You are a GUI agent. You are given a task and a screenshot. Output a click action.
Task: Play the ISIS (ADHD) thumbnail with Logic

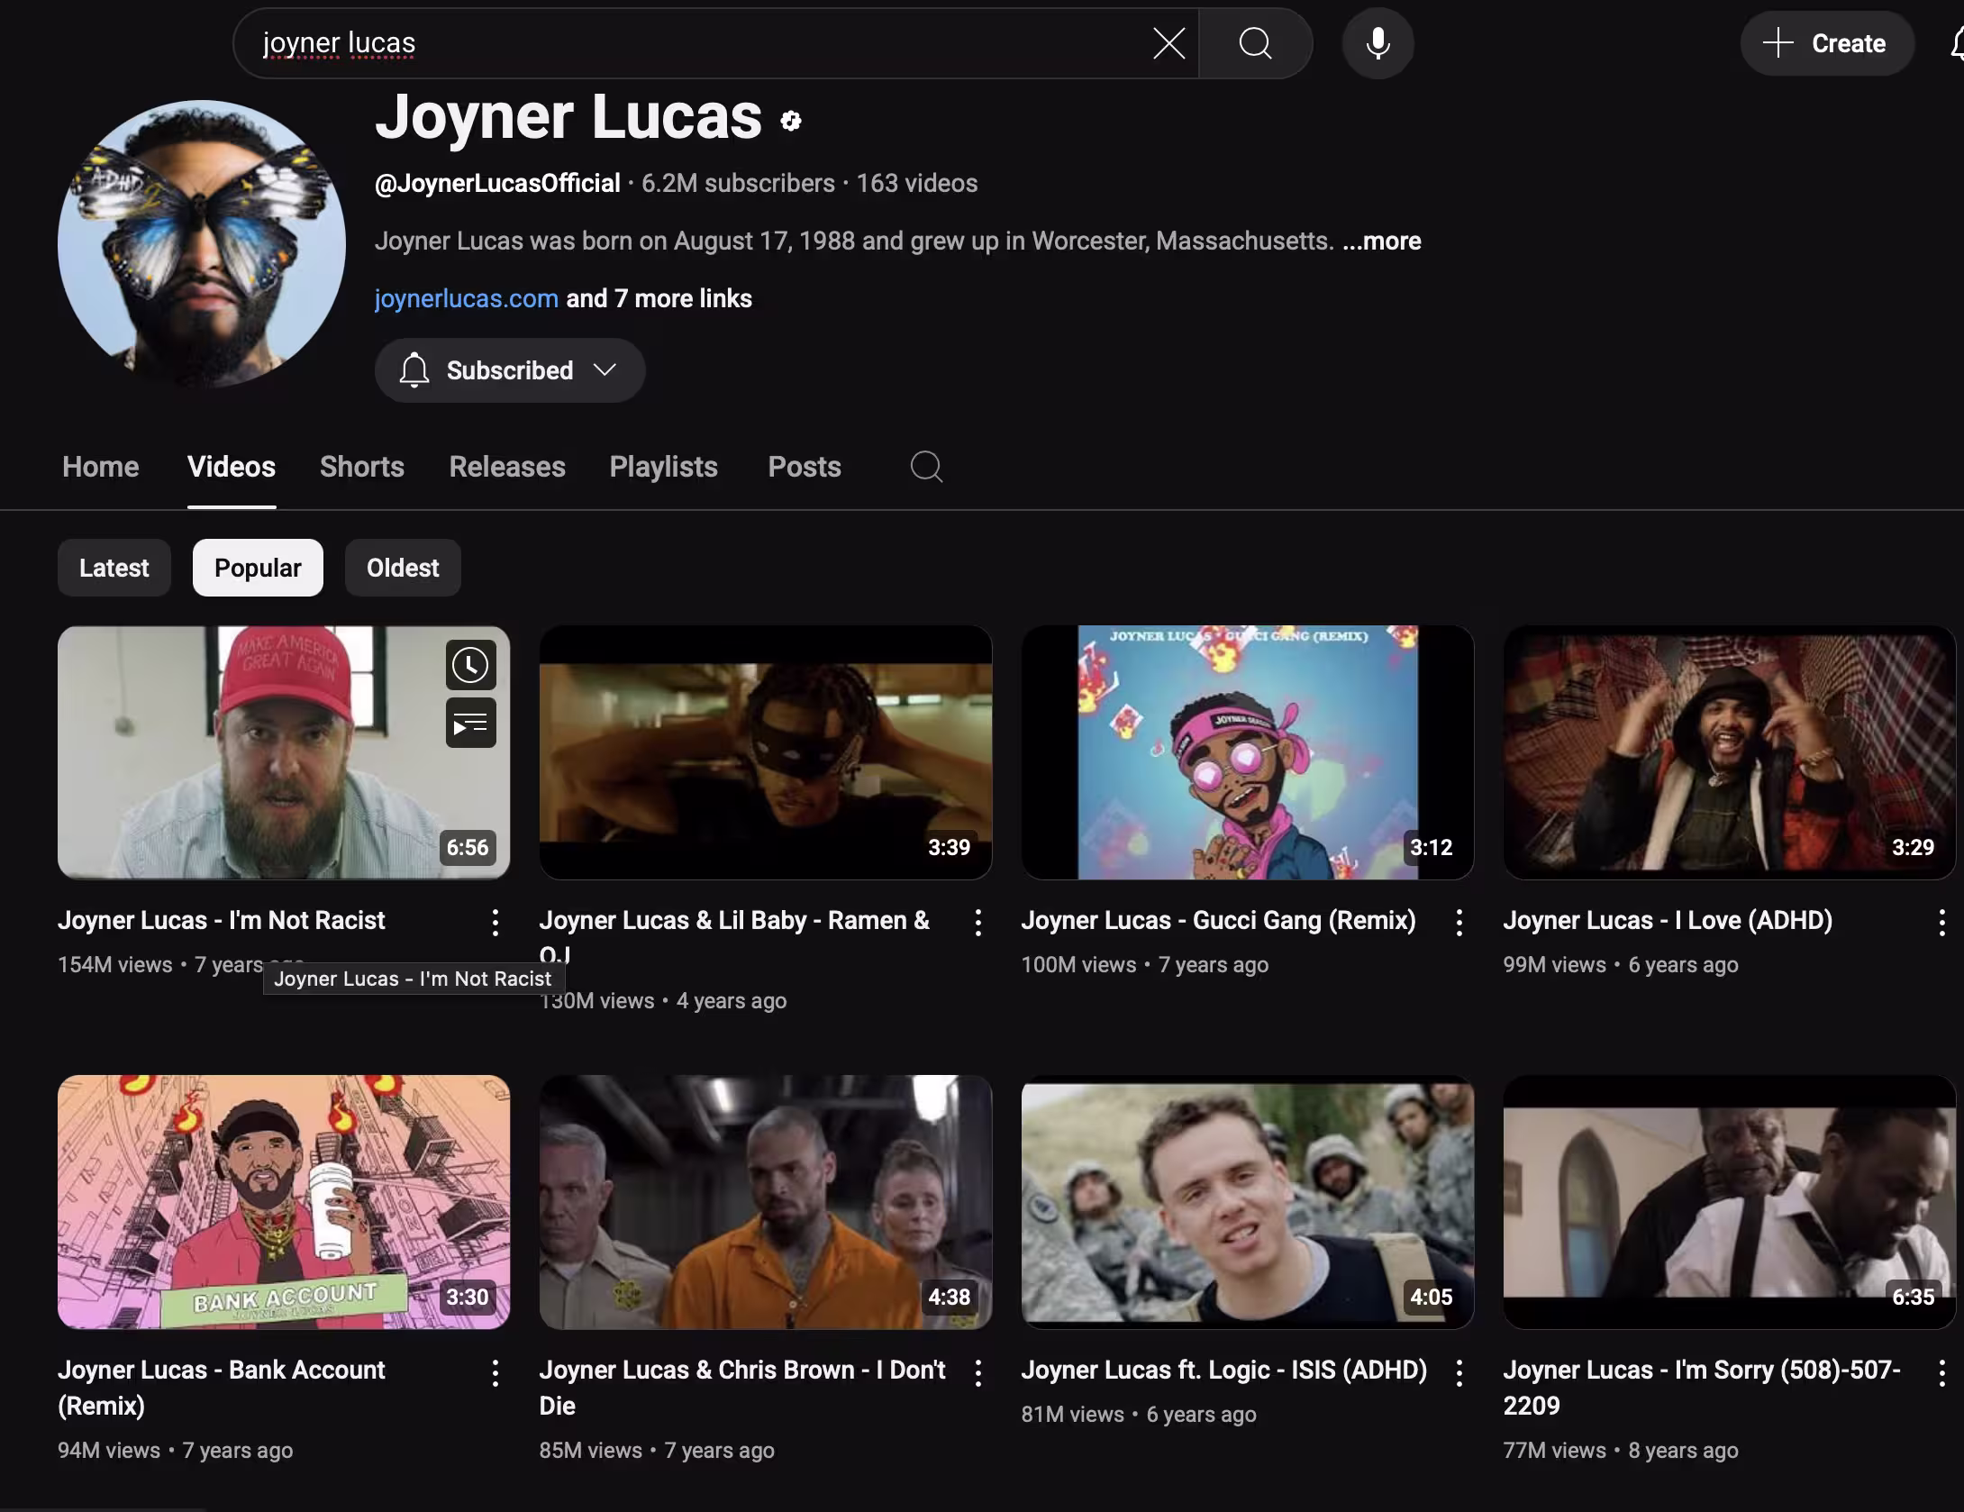[1247, 1202]
